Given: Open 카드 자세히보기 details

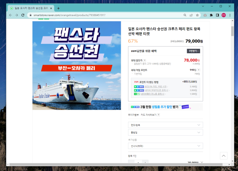Looking at the screenshot, I should (148, 115).
